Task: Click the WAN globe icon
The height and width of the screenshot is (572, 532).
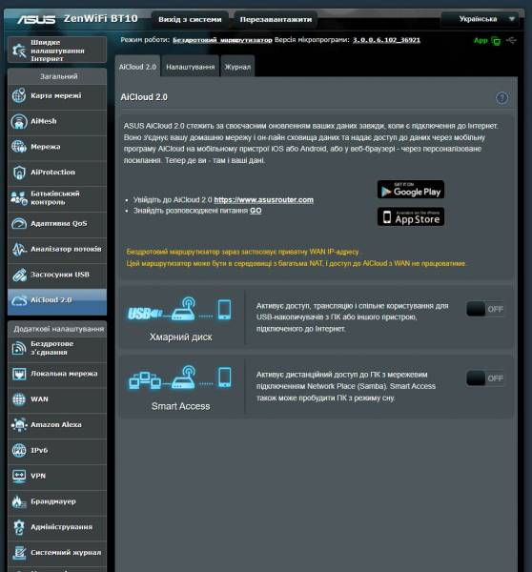Action: click(x=19, y=399)
